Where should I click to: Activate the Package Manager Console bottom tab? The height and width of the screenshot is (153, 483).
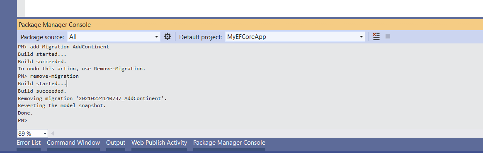(229, 143)
